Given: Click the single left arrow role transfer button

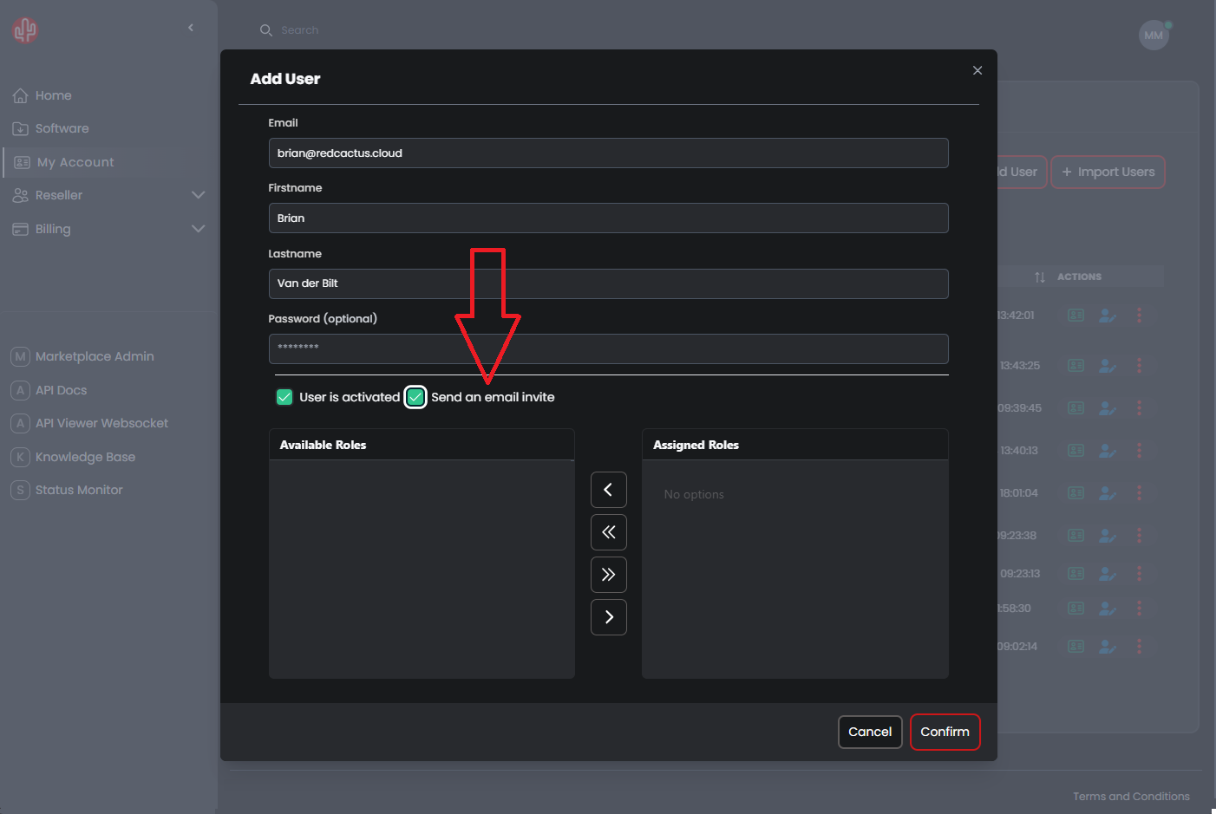Looking at the screenshot, I should point(608,490).
